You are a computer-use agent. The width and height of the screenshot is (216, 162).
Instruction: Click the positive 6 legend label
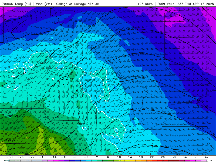click(108, 157)
